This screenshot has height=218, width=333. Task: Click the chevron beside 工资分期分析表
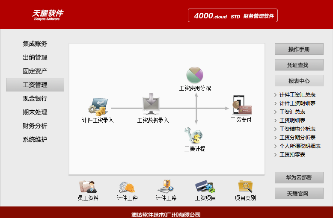click(x=276, y=138)
